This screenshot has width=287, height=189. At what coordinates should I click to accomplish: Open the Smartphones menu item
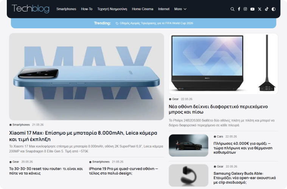tap(66, 9)
